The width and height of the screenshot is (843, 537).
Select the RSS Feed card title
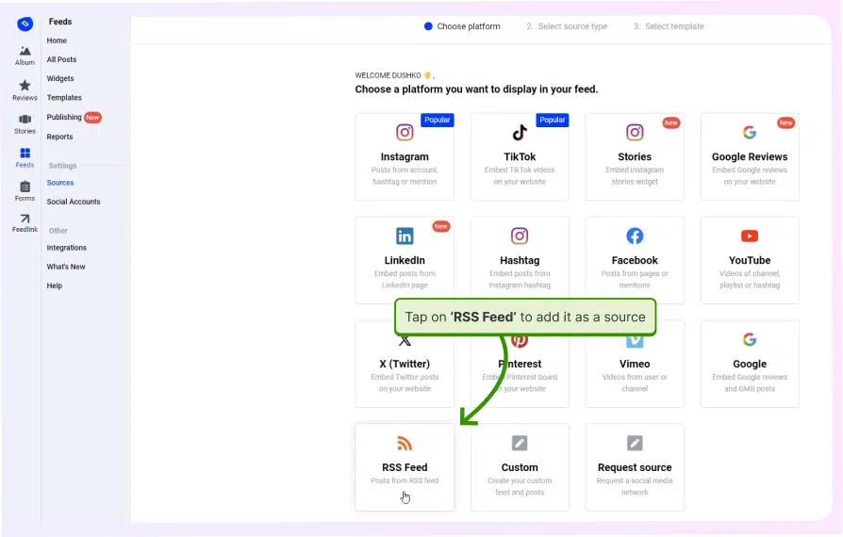pos(405,467)
